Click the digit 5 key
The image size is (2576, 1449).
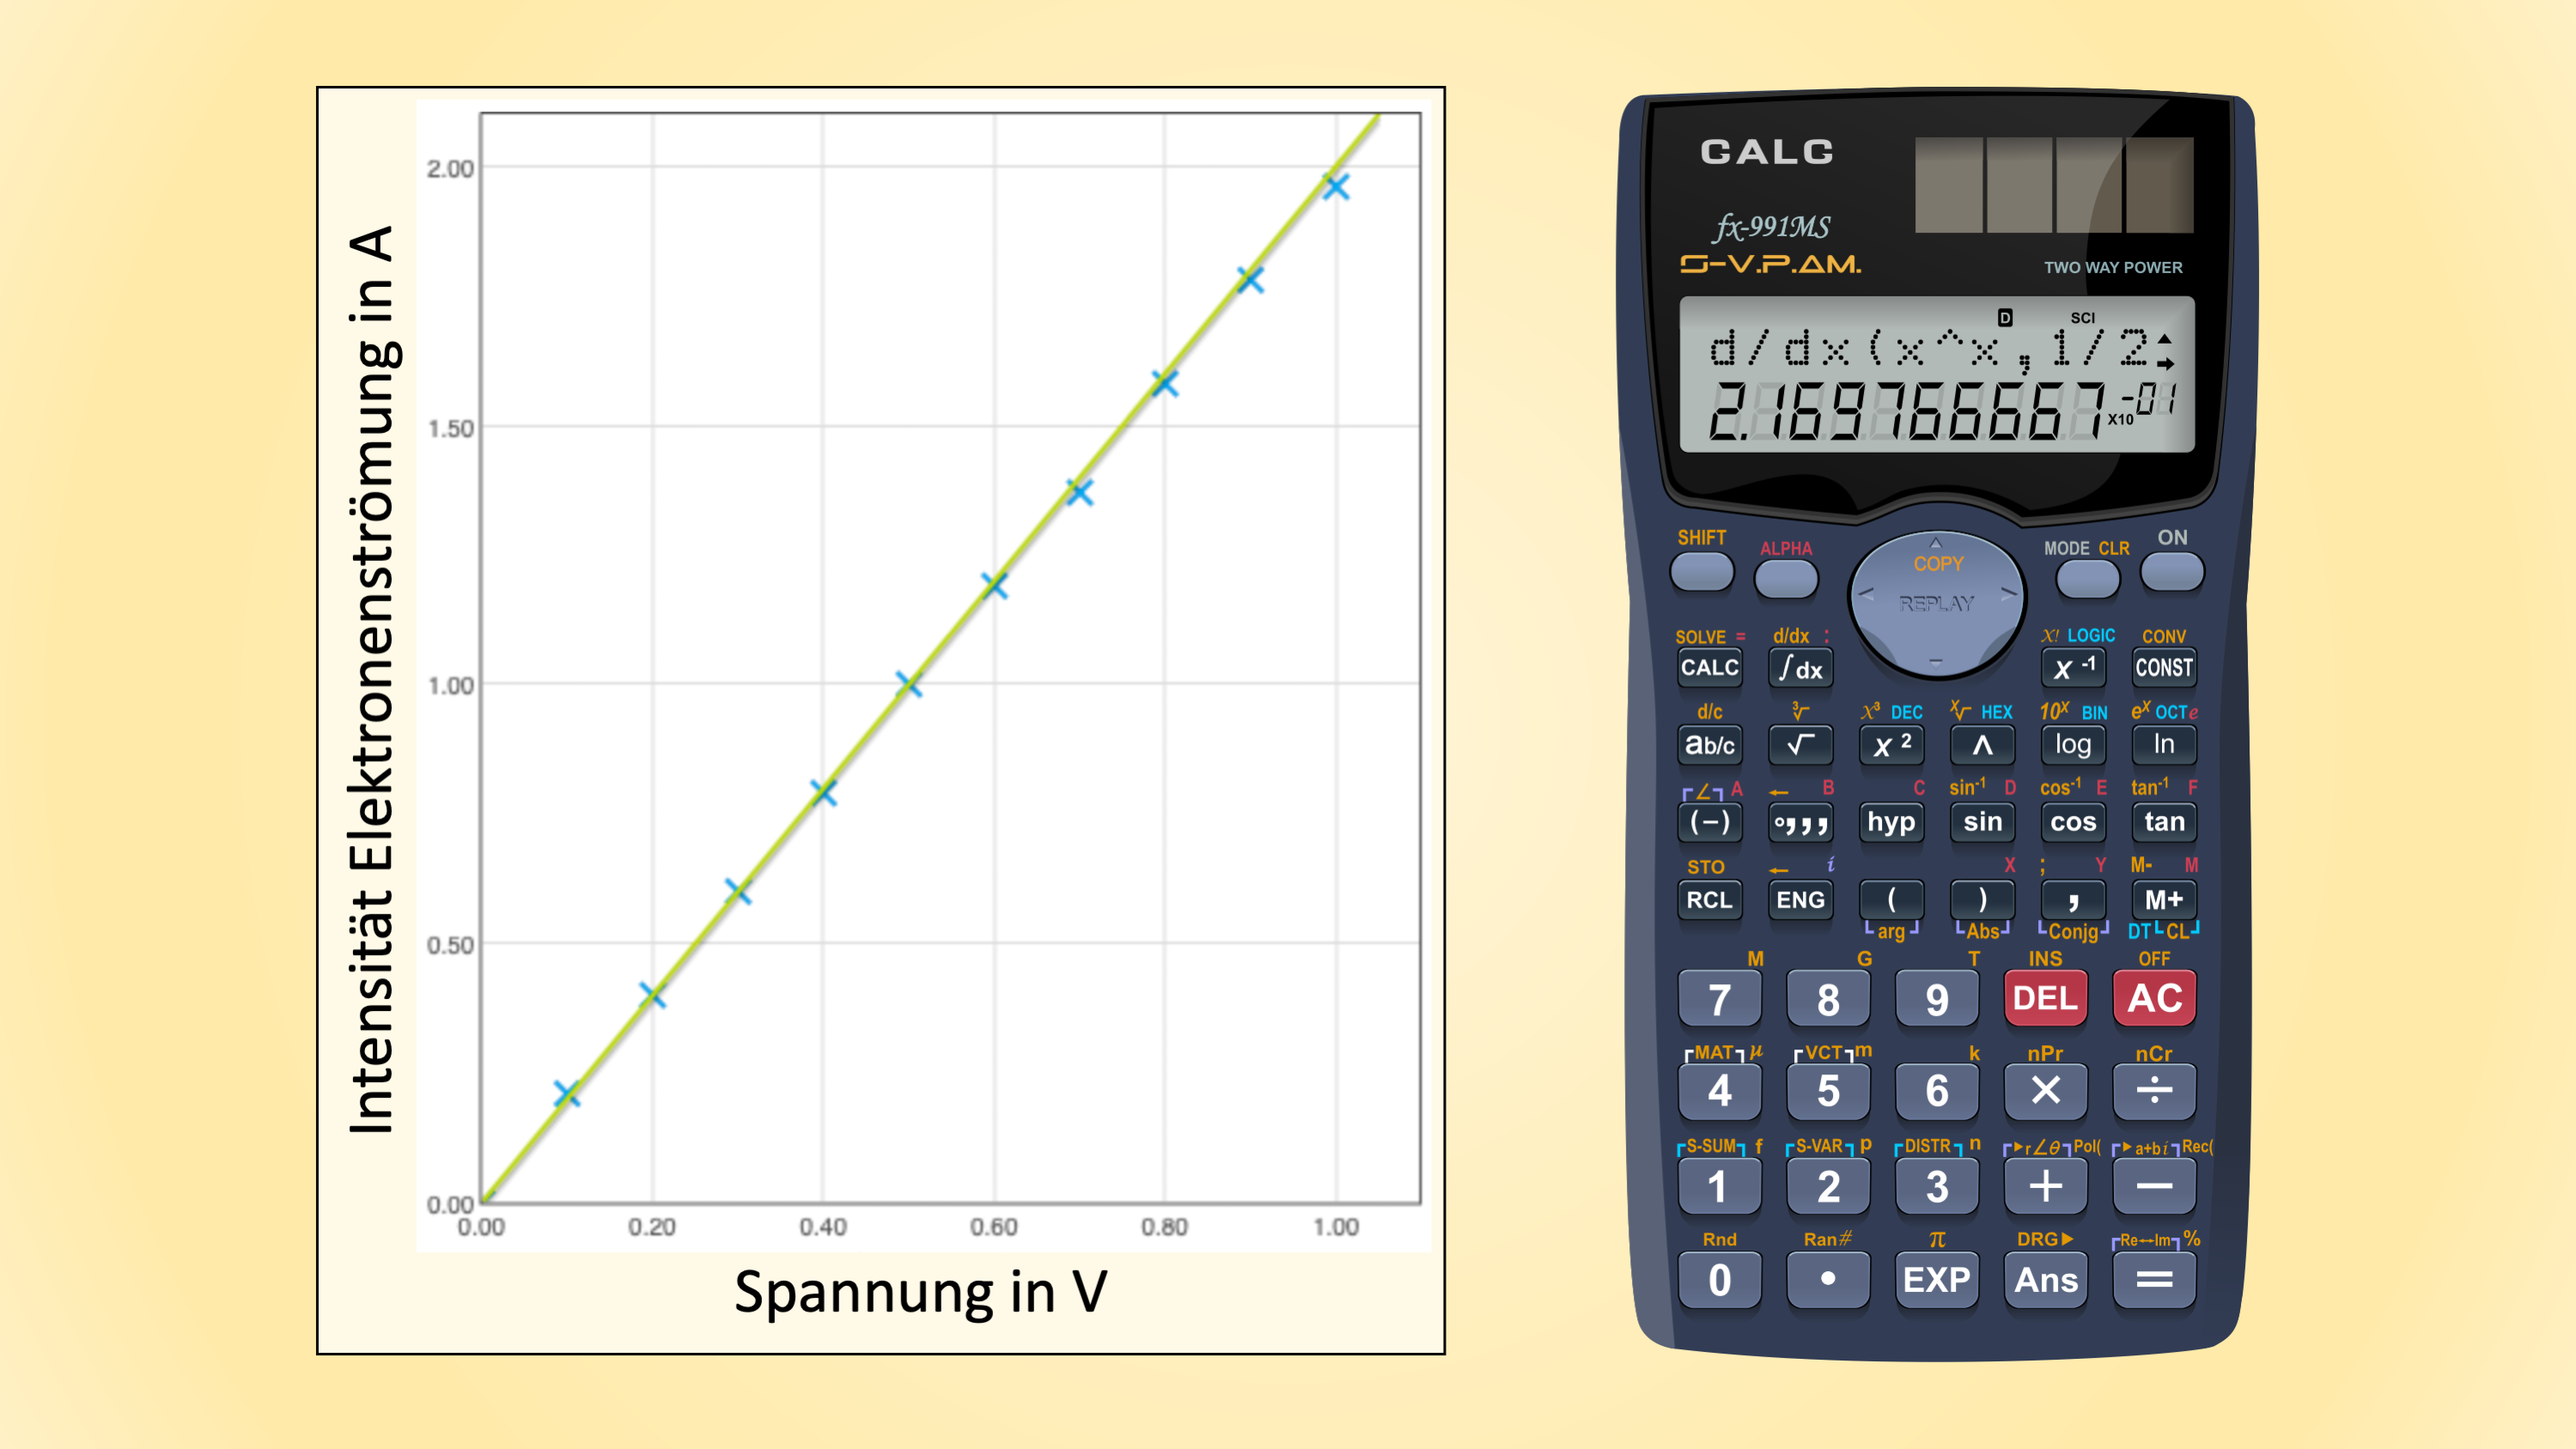(1828, 1090)
